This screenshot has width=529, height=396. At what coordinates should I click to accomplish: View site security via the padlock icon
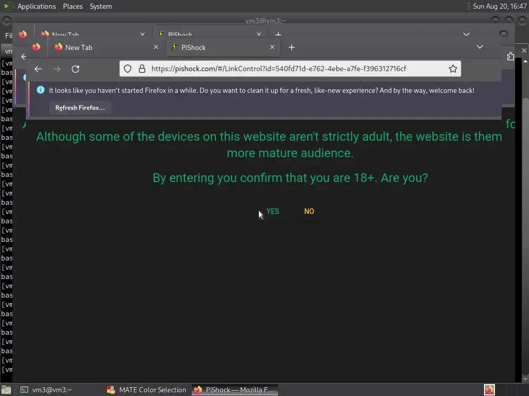[142, 69]
